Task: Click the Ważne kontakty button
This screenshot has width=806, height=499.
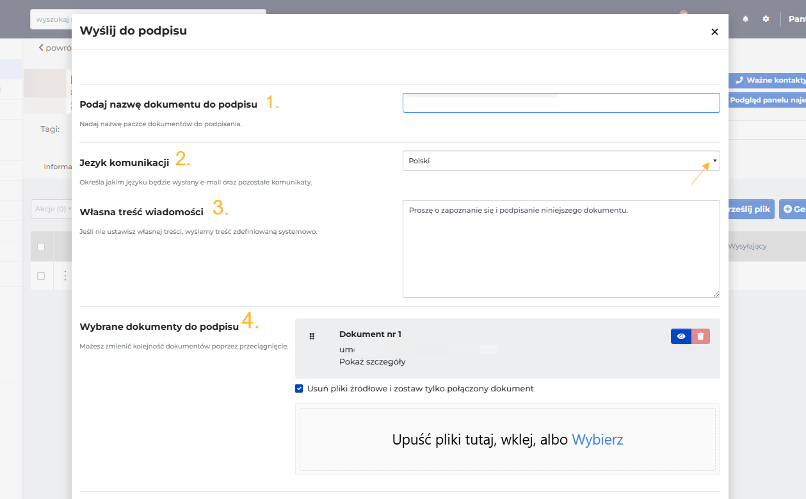Action: (x=767, y=80)
